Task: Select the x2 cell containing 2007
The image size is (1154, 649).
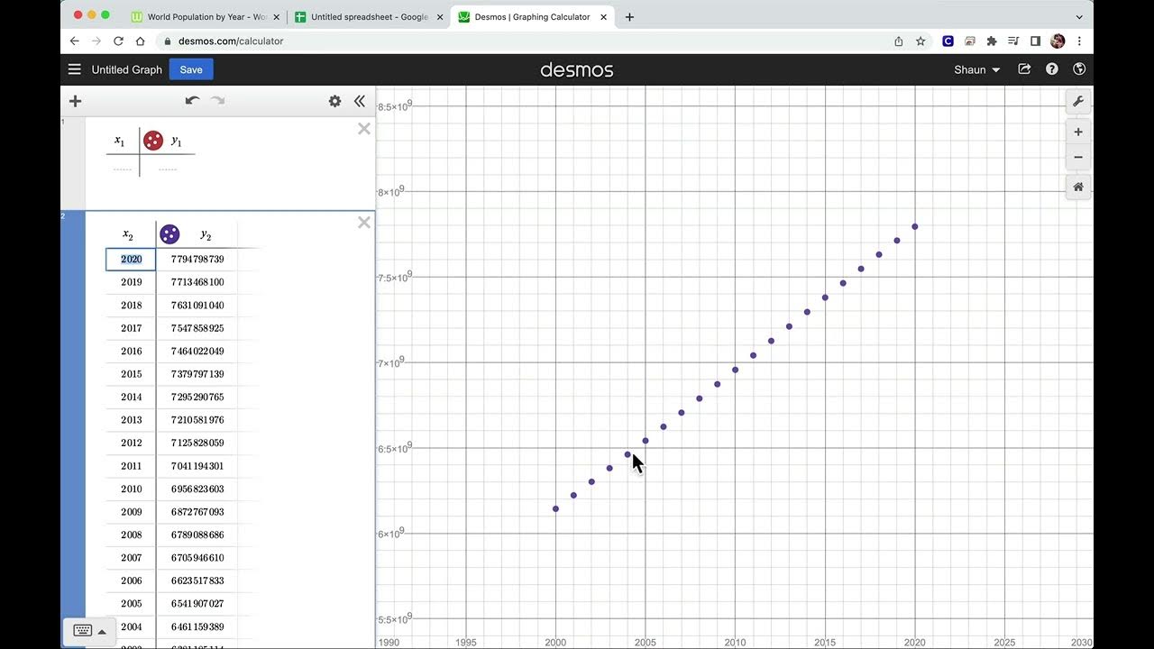Action: 132,558
